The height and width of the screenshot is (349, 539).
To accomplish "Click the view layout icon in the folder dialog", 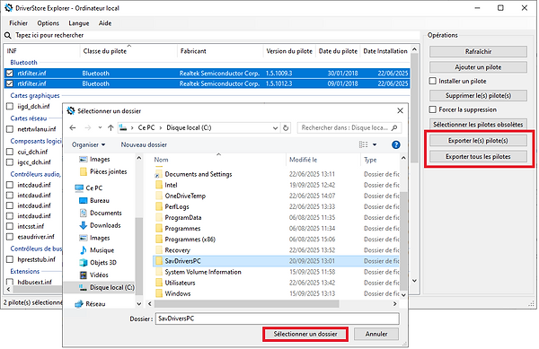I will 363,144.
